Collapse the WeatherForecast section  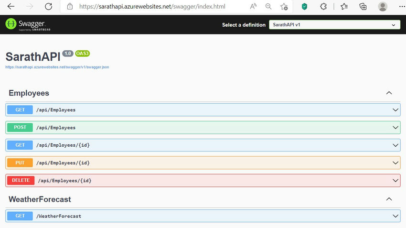389,199
